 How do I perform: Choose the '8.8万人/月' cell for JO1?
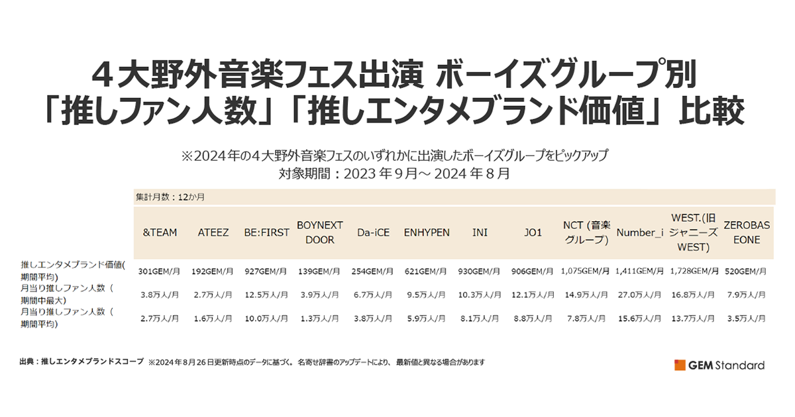pyautogui.click(x=533, y=318)
